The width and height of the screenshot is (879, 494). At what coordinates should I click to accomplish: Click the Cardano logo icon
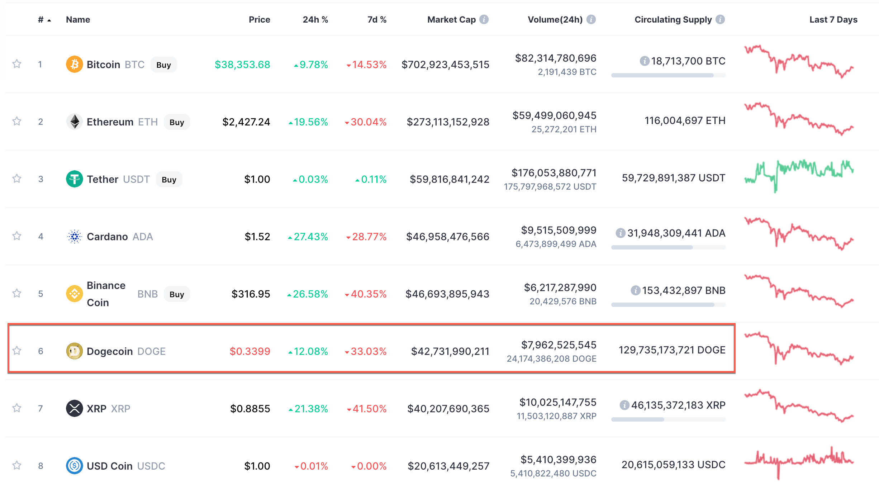pyautogui.click(x=74, y=237)
